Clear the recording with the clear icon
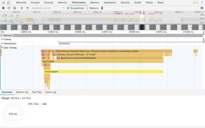This screenshot has height=128, width=205. pyautogui.click(x=14, y=8)
